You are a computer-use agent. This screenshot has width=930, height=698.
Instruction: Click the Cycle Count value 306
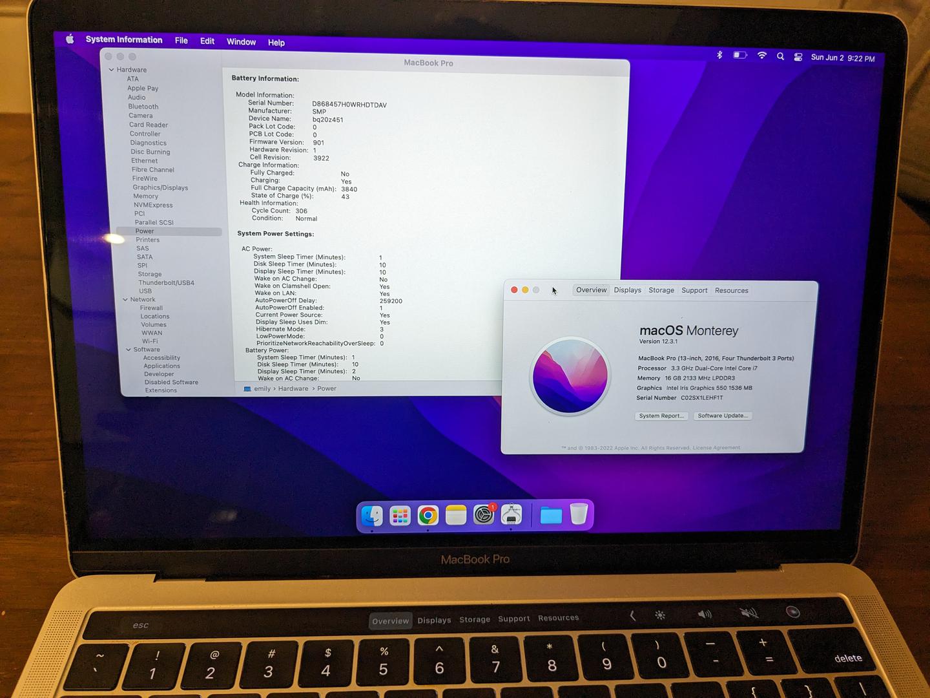[302, 211]
